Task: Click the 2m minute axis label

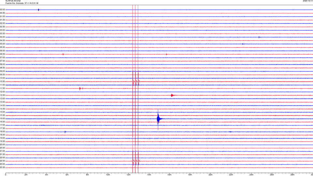Action: [x=26, y=175]
